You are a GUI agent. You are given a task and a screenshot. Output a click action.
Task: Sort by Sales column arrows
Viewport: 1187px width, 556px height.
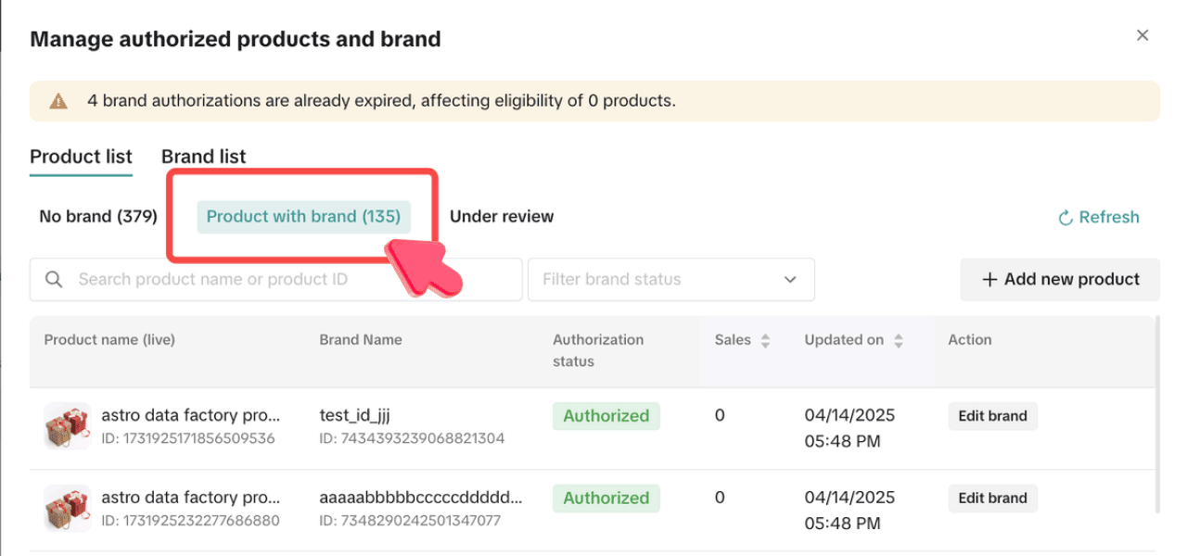click(765, 341)
